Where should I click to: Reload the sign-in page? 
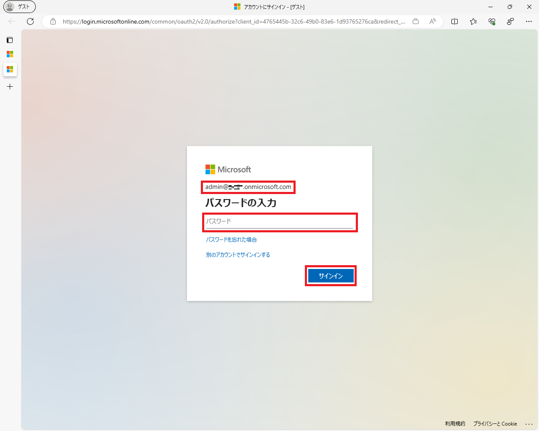click(x=30, y=21)
